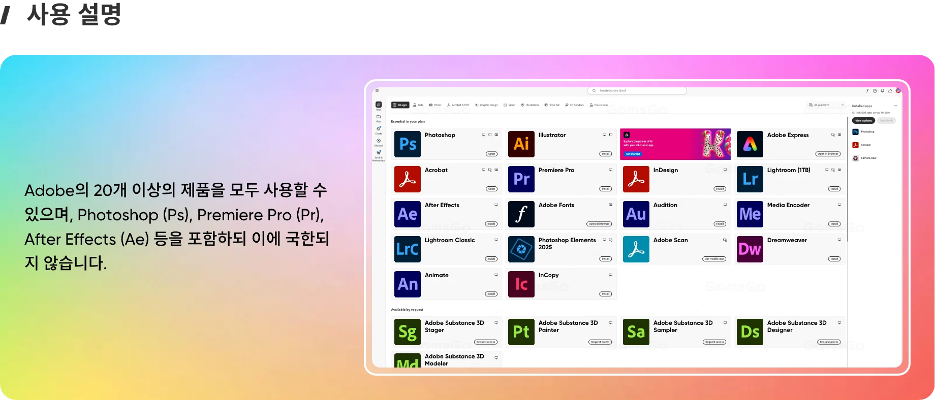Click the Acrobat app tile icon
The width and height of the screenshot is (935, 400).
[408, 179]
